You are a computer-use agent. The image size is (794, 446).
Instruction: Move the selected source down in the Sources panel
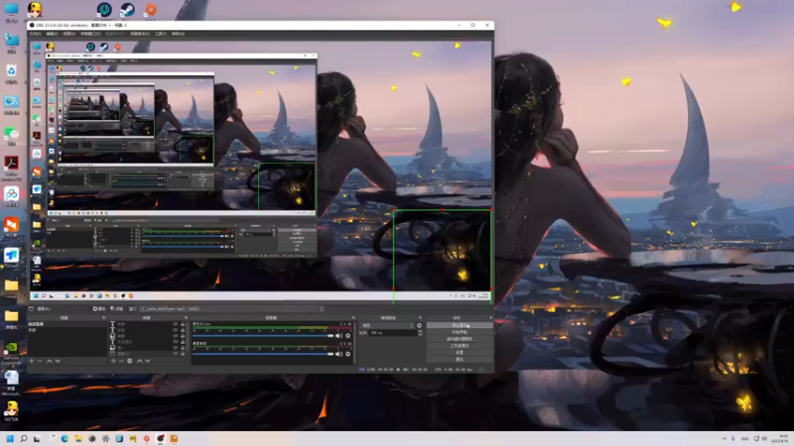(147, 361)
